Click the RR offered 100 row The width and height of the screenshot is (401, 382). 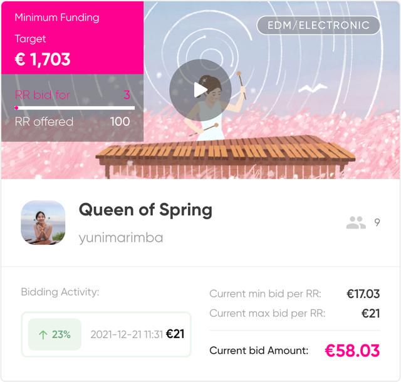pos(73,121)
